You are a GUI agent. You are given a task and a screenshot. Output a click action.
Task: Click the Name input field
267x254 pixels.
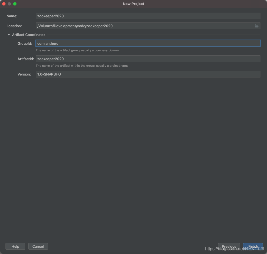click(x=148, y=16)
